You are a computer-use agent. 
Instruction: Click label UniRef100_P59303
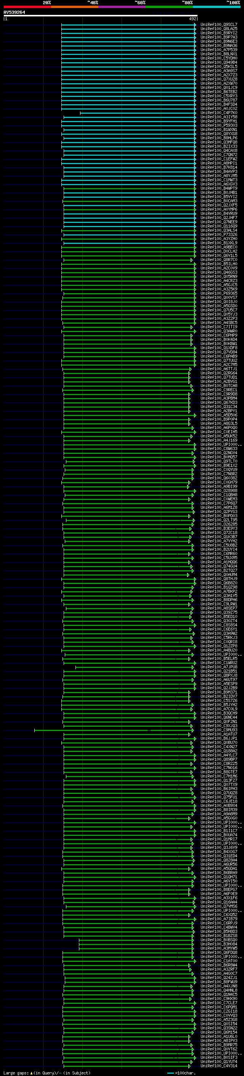tap(218, 125)
